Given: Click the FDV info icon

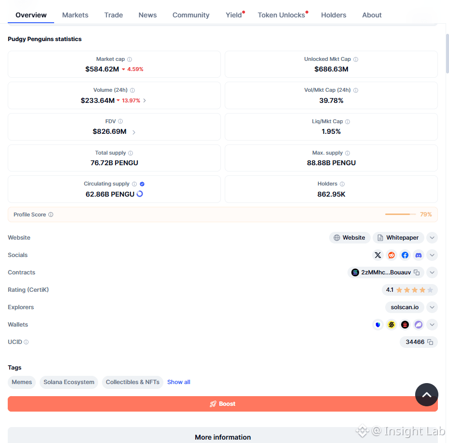Looking at the screenshot, I should (120, 121).
